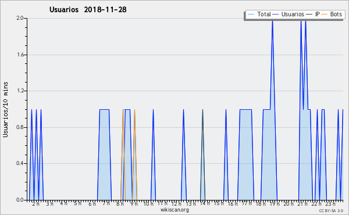Select the 'Usuarios' legend entry
This screenshot has height=215, width=349.
(x=288, y=14)
